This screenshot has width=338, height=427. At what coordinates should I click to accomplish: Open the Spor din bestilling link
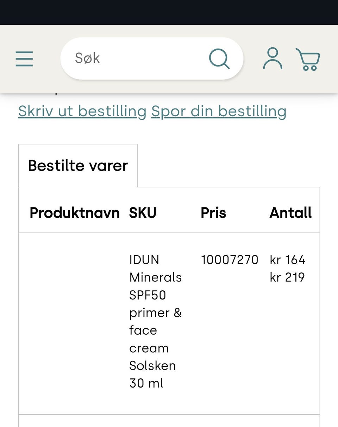point(219,111)
